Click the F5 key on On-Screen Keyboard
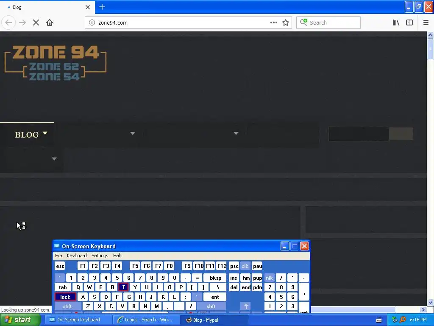 [135, 266]
